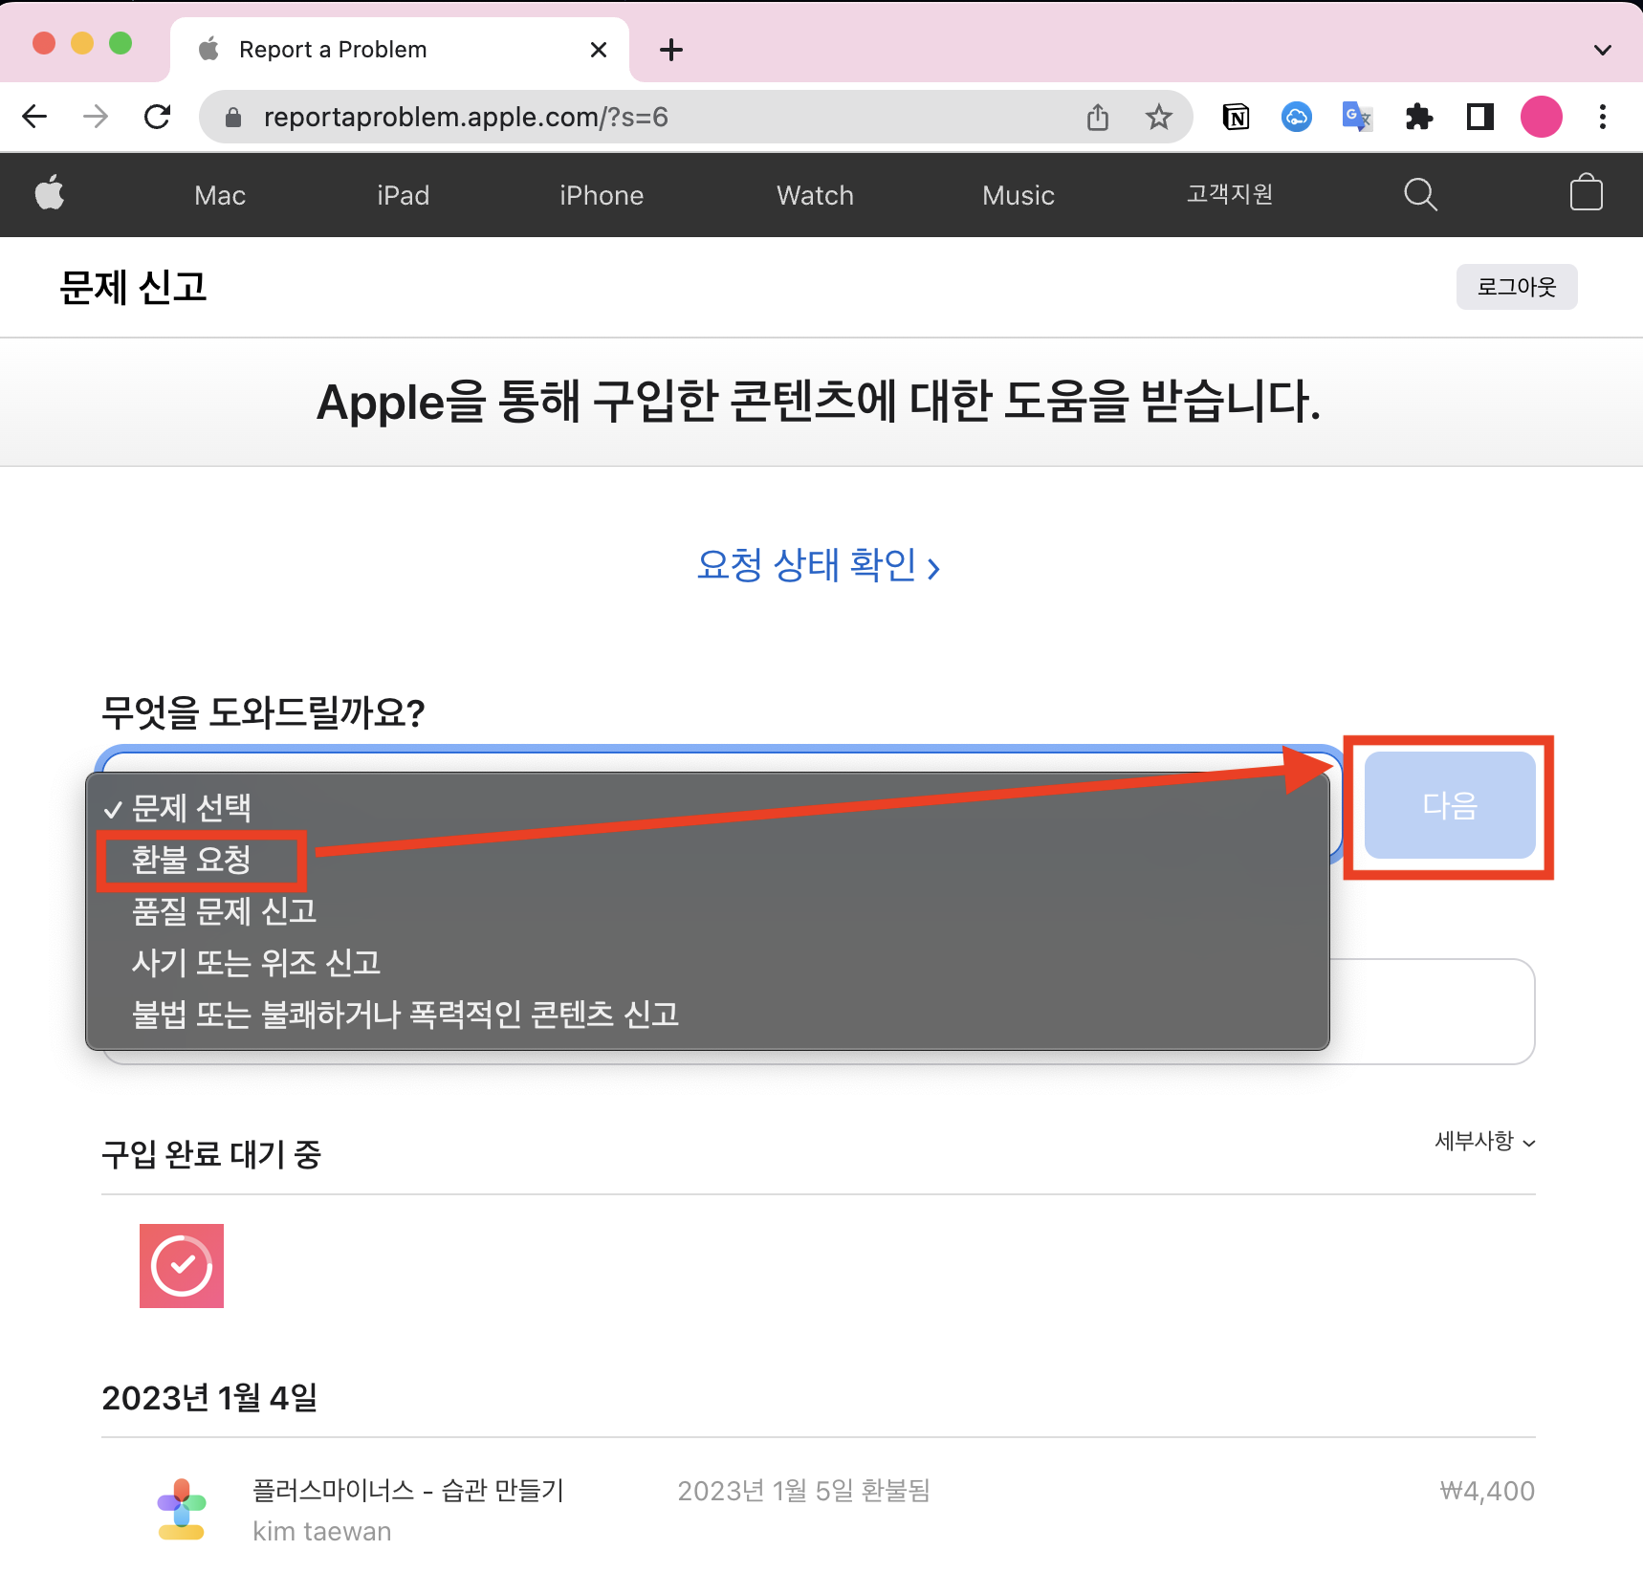Open iPad in the navigation bar

pyautogui.click(x=403, y=195)
